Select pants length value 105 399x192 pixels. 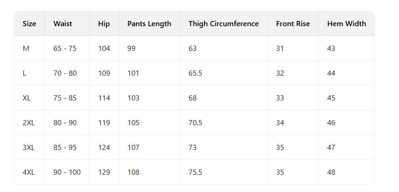click(133, 123)
